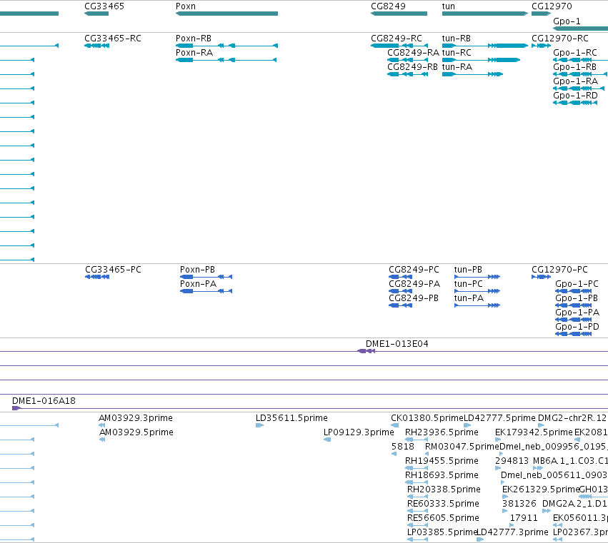This screenshot has width=608, height=543.
Task: Select the Gpo-1 gene label
Action: point(567,21)
